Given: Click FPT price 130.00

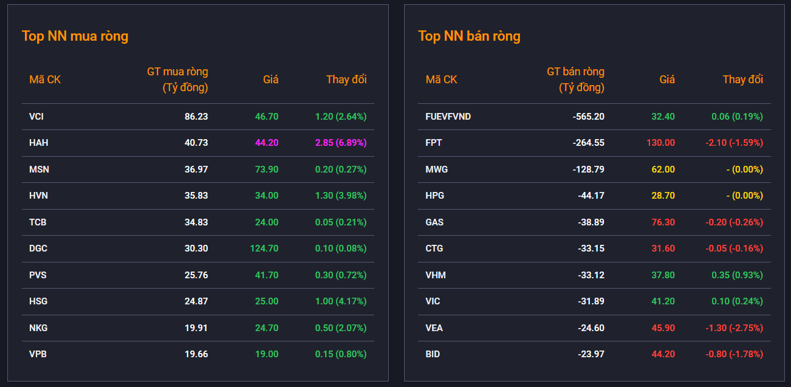Looking at the screenshot, I should click(x=660, y=143).
